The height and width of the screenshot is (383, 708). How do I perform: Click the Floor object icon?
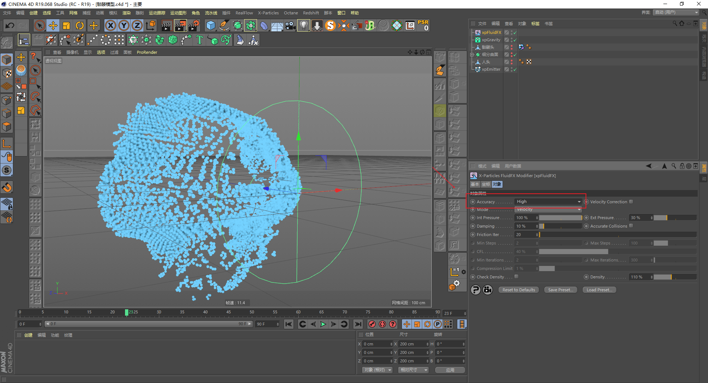[277, 25]
